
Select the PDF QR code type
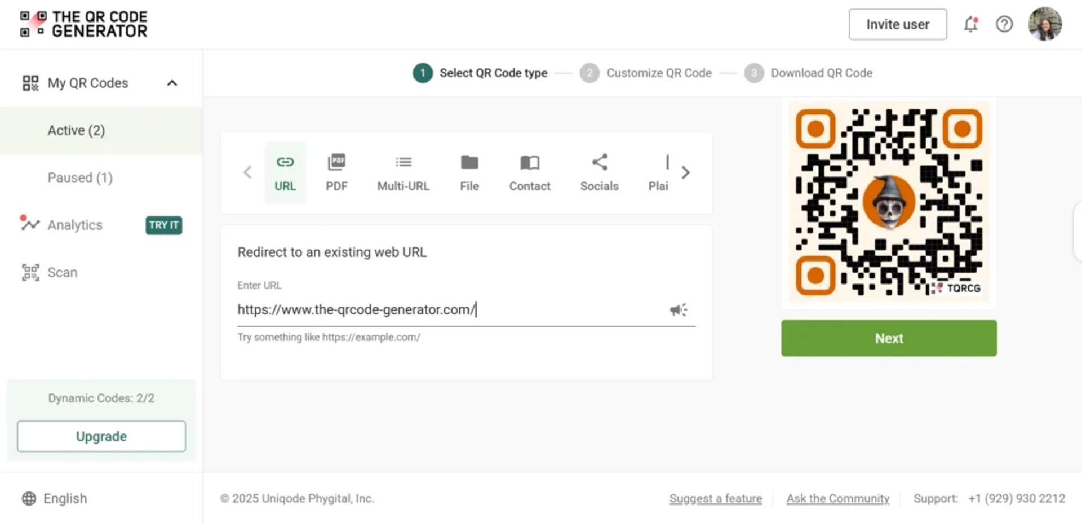(336, 172)
